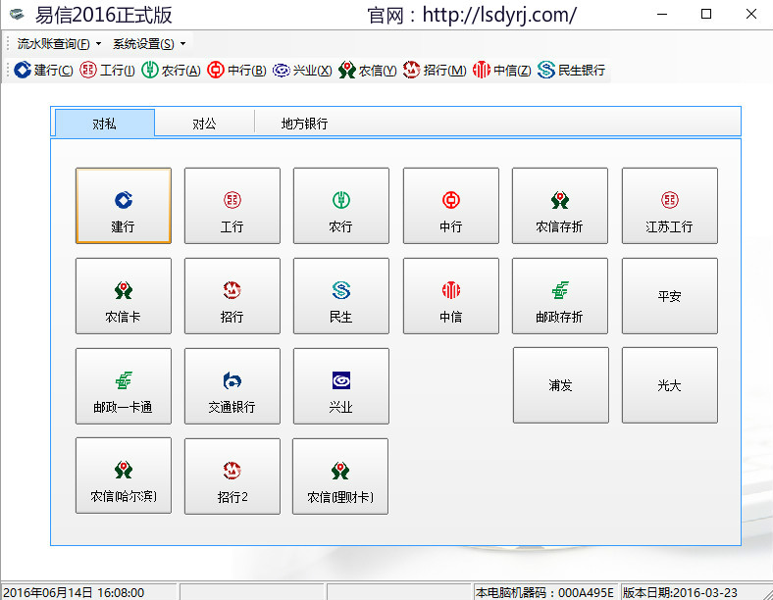Select the 中行 bank button
Image resolution: width=773 pixels, height=600 pixels.
pyautogui.click(x=451, y=206)
